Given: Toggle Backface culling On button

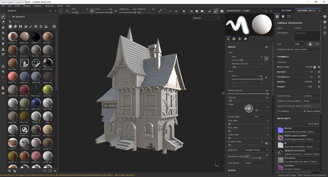Looking at the screenshot, I should coord(247,156).
